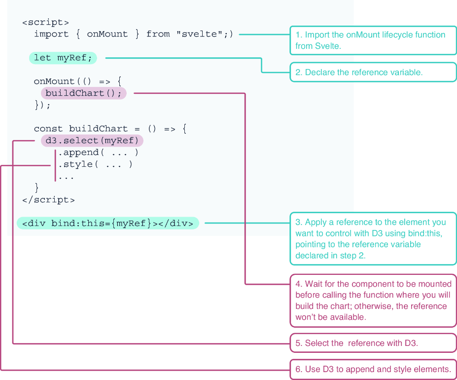Select the highlighted "let myRef;" declaration
Screen dimensions: 457x380
tap(63, 58)
